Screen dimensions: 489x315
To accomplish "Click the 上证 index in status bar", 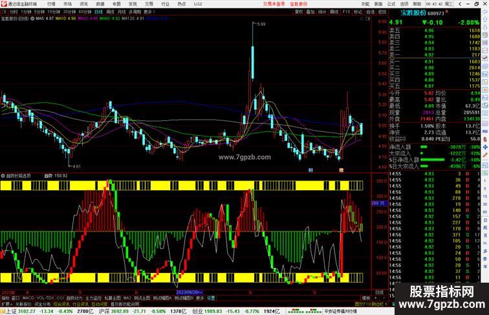I will pyautogui.click(x=11, y=311).
